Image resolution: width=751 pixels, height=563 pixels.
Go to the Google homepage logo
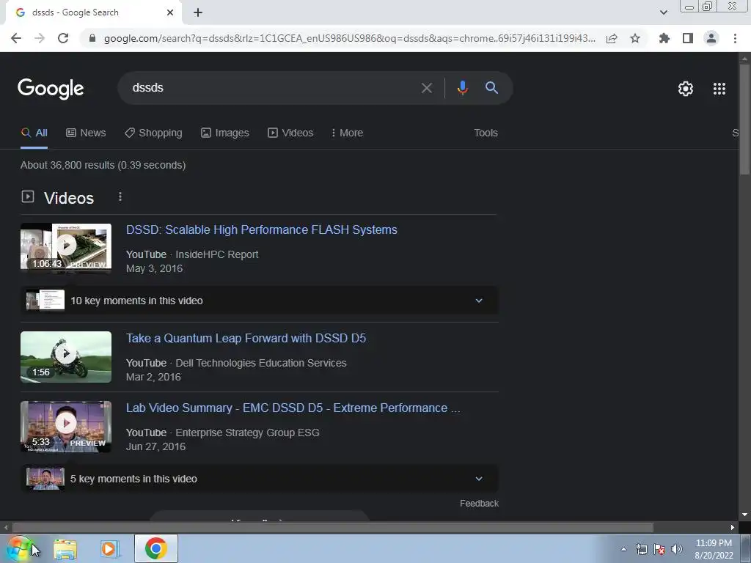(51, 89)
